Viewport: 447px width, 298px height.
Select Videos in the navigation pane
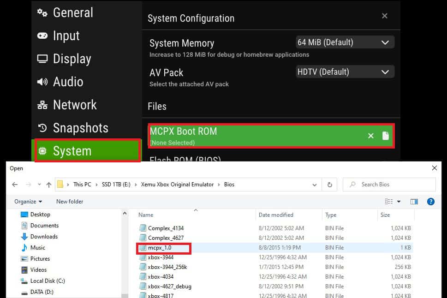pyautogui.click(x=34, y=270)
